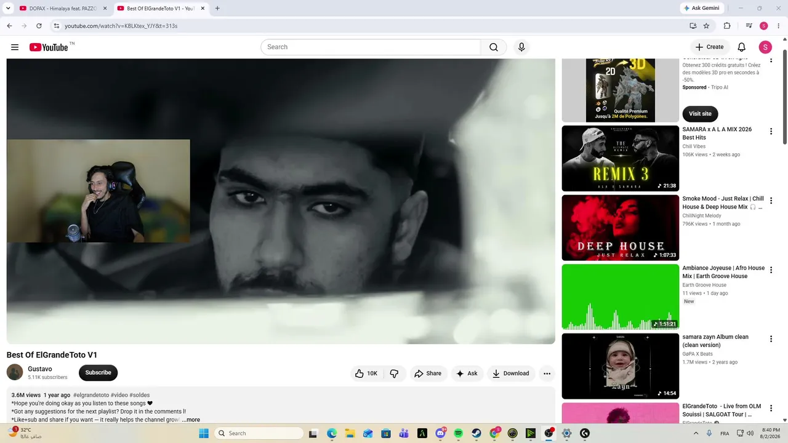788x443 pixels.
Task: Open a new browser tab
Action: (x=217, y=9)
